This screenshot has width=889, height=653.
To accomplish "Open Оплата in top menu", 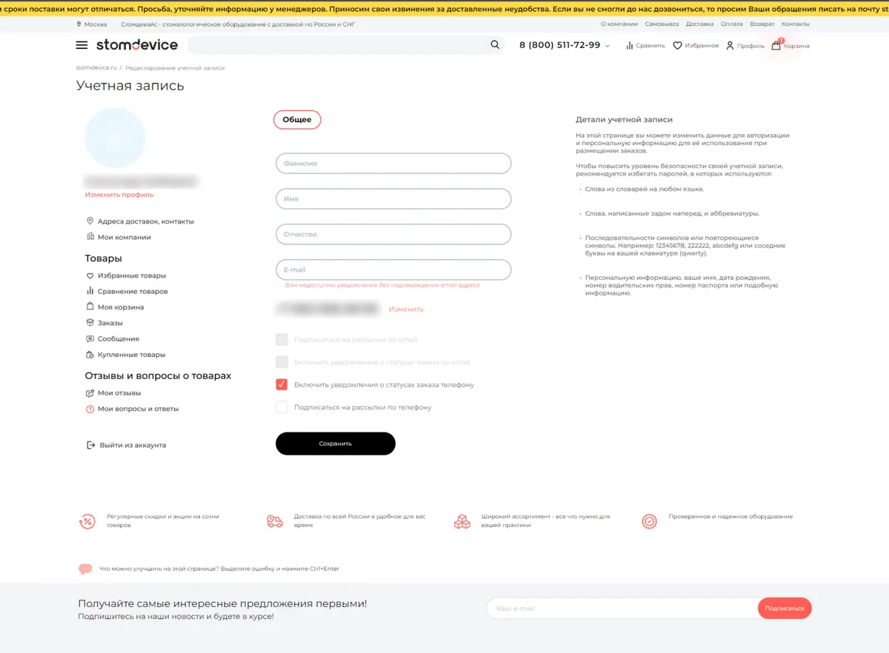I will click(x=732, y=24).
